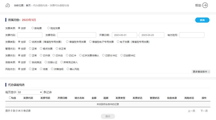Select 全部 for 发票状态
216x120 pixels.
[19, 55]
